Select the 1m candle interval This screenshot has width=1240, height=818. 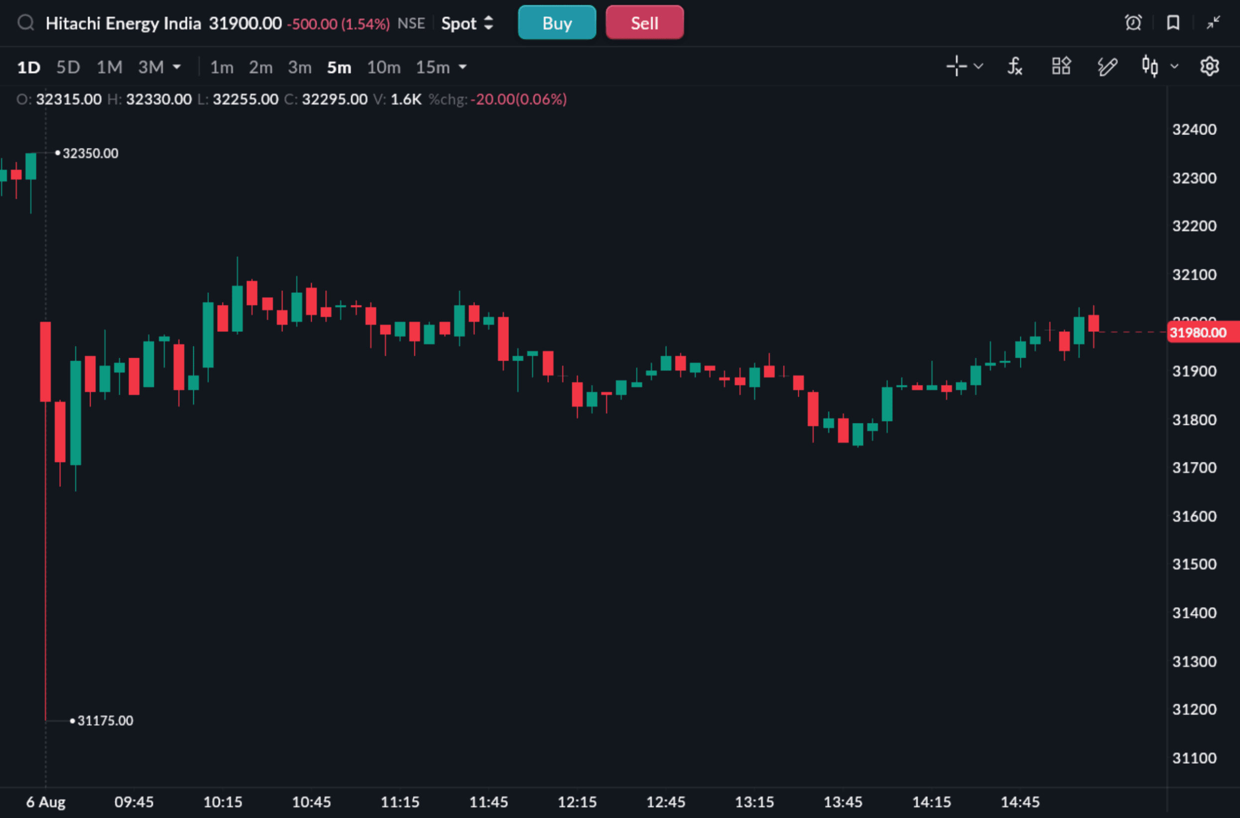(222, 67)
